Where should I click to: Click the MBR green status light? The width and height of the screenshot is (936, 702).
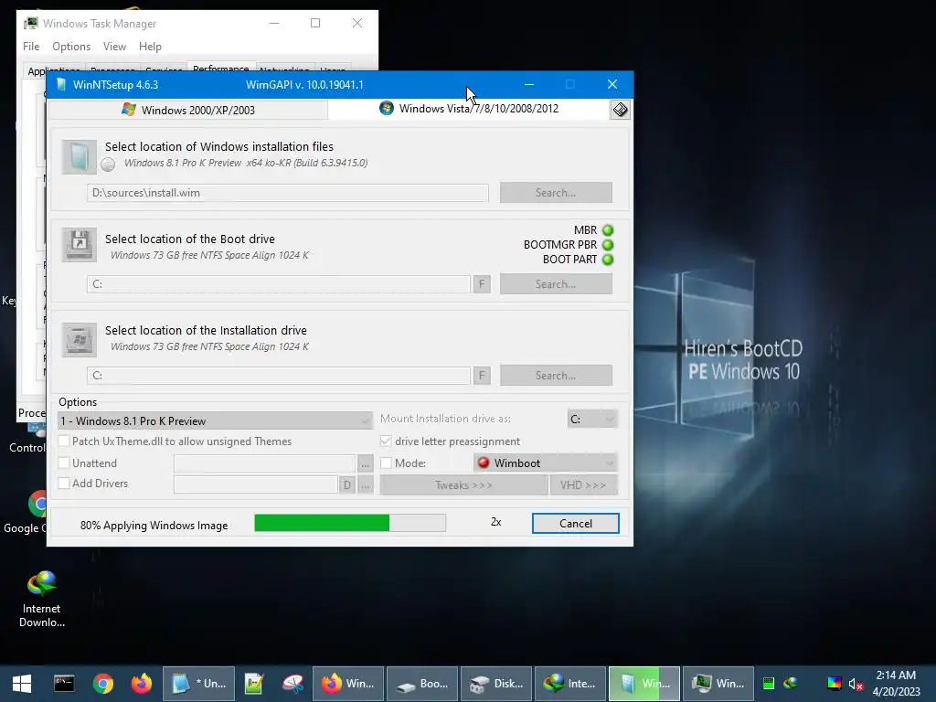pyautogui.click(x=608, y=229)
